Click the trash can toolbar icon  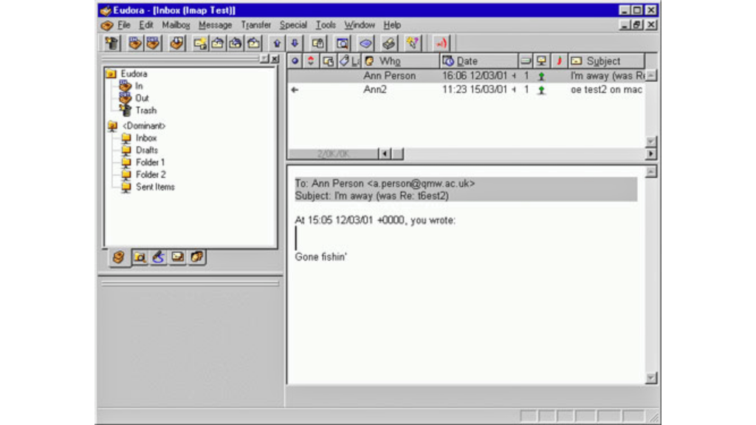point(112,44)
